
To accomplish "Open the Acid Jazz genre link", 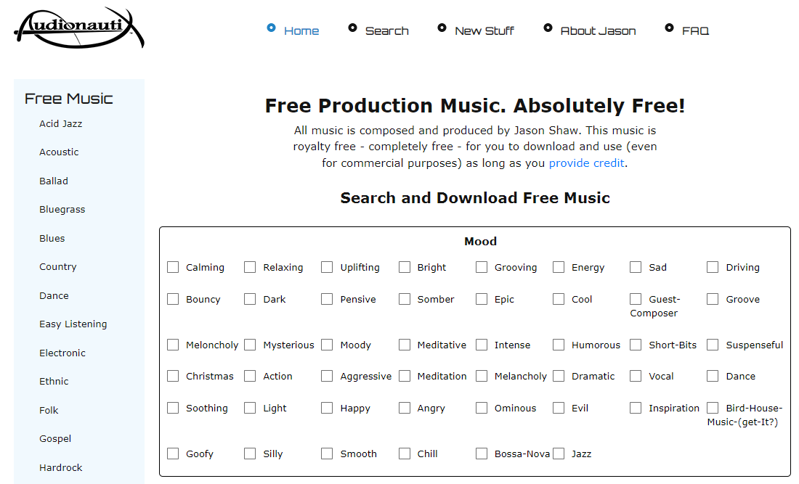I will (60, 123).
